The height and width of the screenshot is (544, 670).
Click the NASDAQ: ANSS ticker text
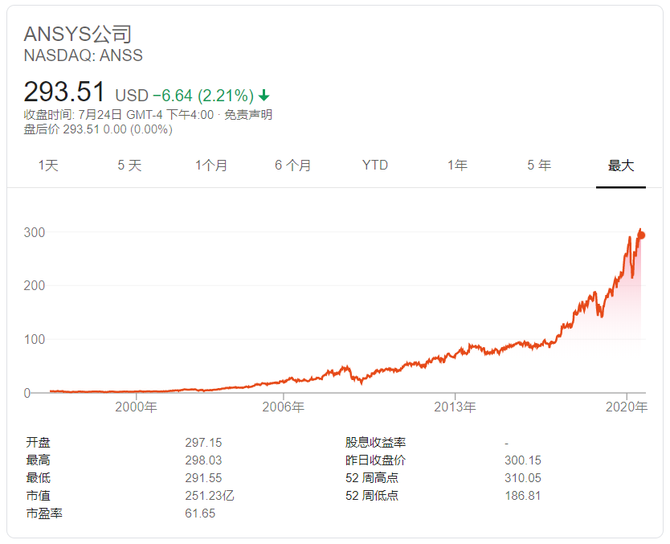[x=84, y=55]
